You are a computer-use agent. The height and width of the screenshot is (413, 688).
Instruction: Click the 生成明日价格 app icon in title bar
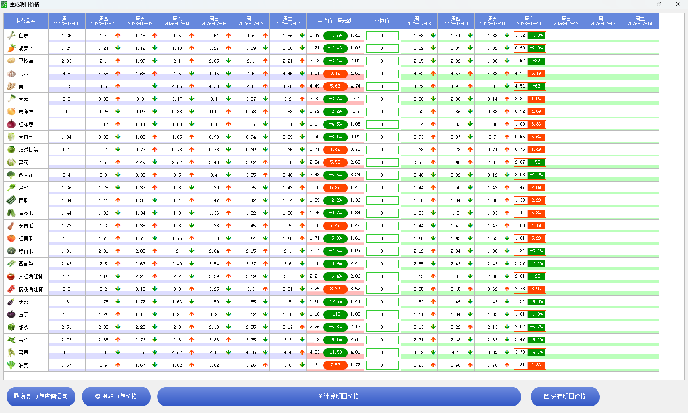[4, 4]
